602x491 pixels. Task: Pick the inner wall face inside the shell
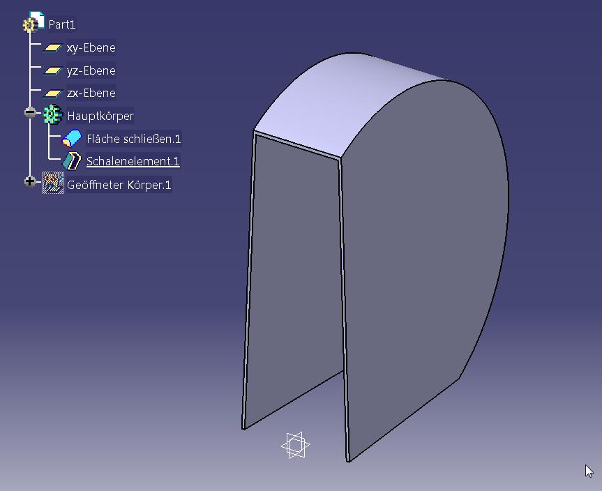coord(296,269)
